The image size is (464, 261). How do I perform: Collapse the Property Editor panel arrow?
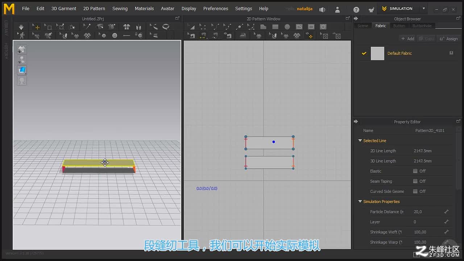pos(356,122)
